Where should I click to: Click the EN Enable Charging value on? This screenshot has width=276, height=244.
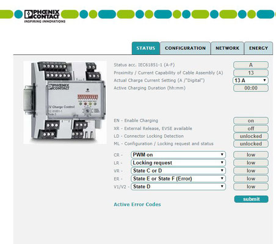point(251,121)
